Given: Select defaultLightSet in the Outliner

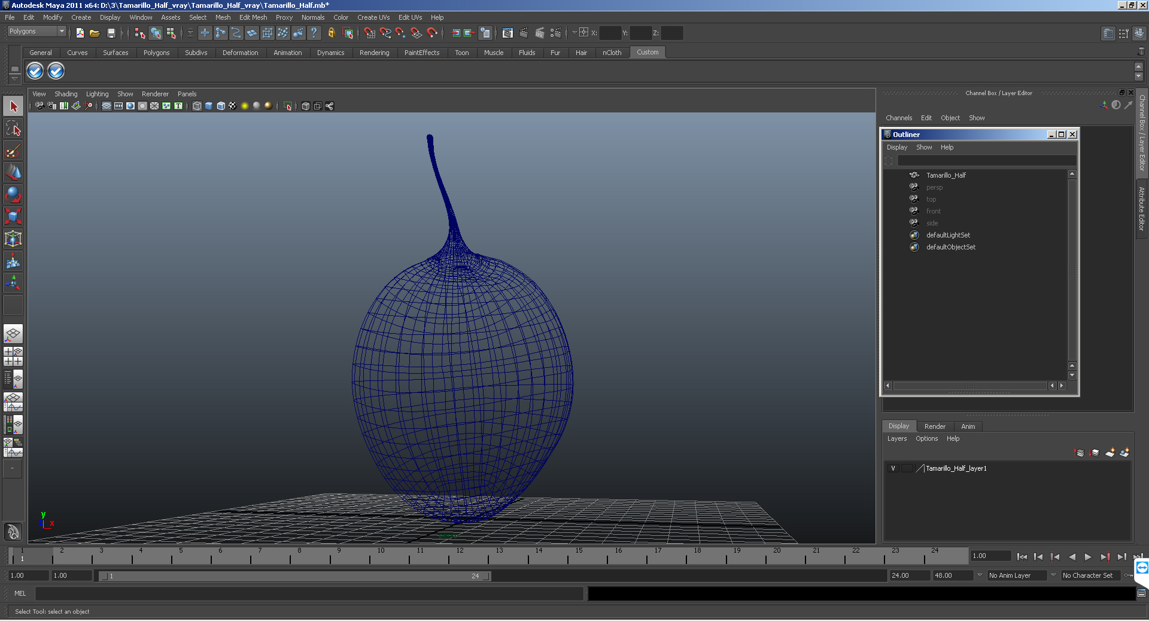Looking at the screenshot, I should point(948,235).
